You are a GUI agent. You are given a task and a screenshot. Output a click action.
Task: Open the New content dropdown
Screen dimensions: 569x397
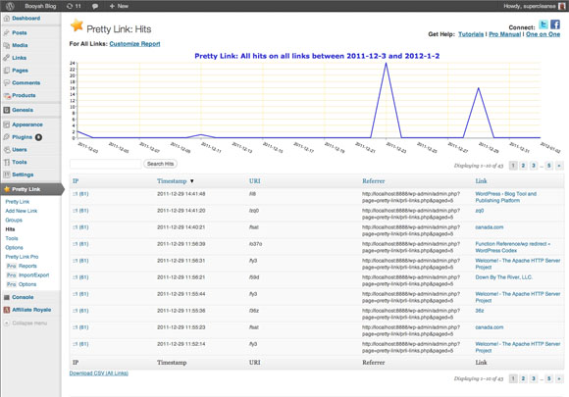coord(119,6)
